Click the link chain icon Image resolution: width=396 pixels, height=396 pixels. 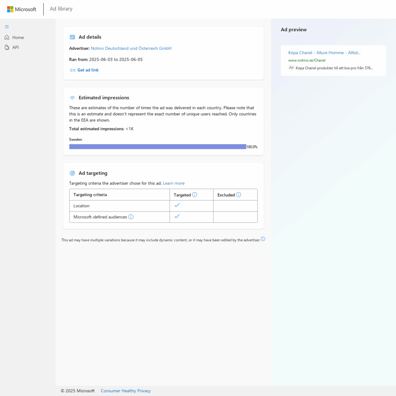72,70
